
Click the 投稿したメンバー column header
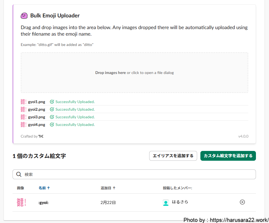coord(177,188)
